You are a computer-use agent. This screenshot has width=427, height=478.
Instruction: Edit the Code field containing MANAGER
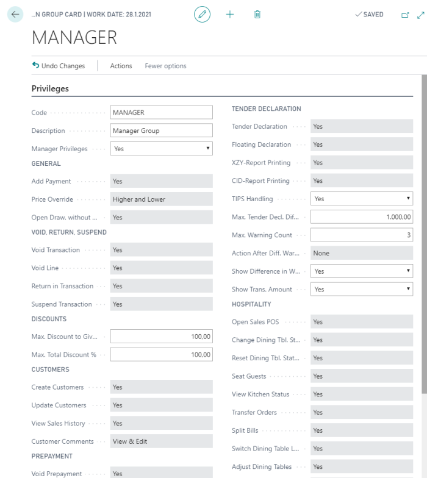[x=161, y=112]
